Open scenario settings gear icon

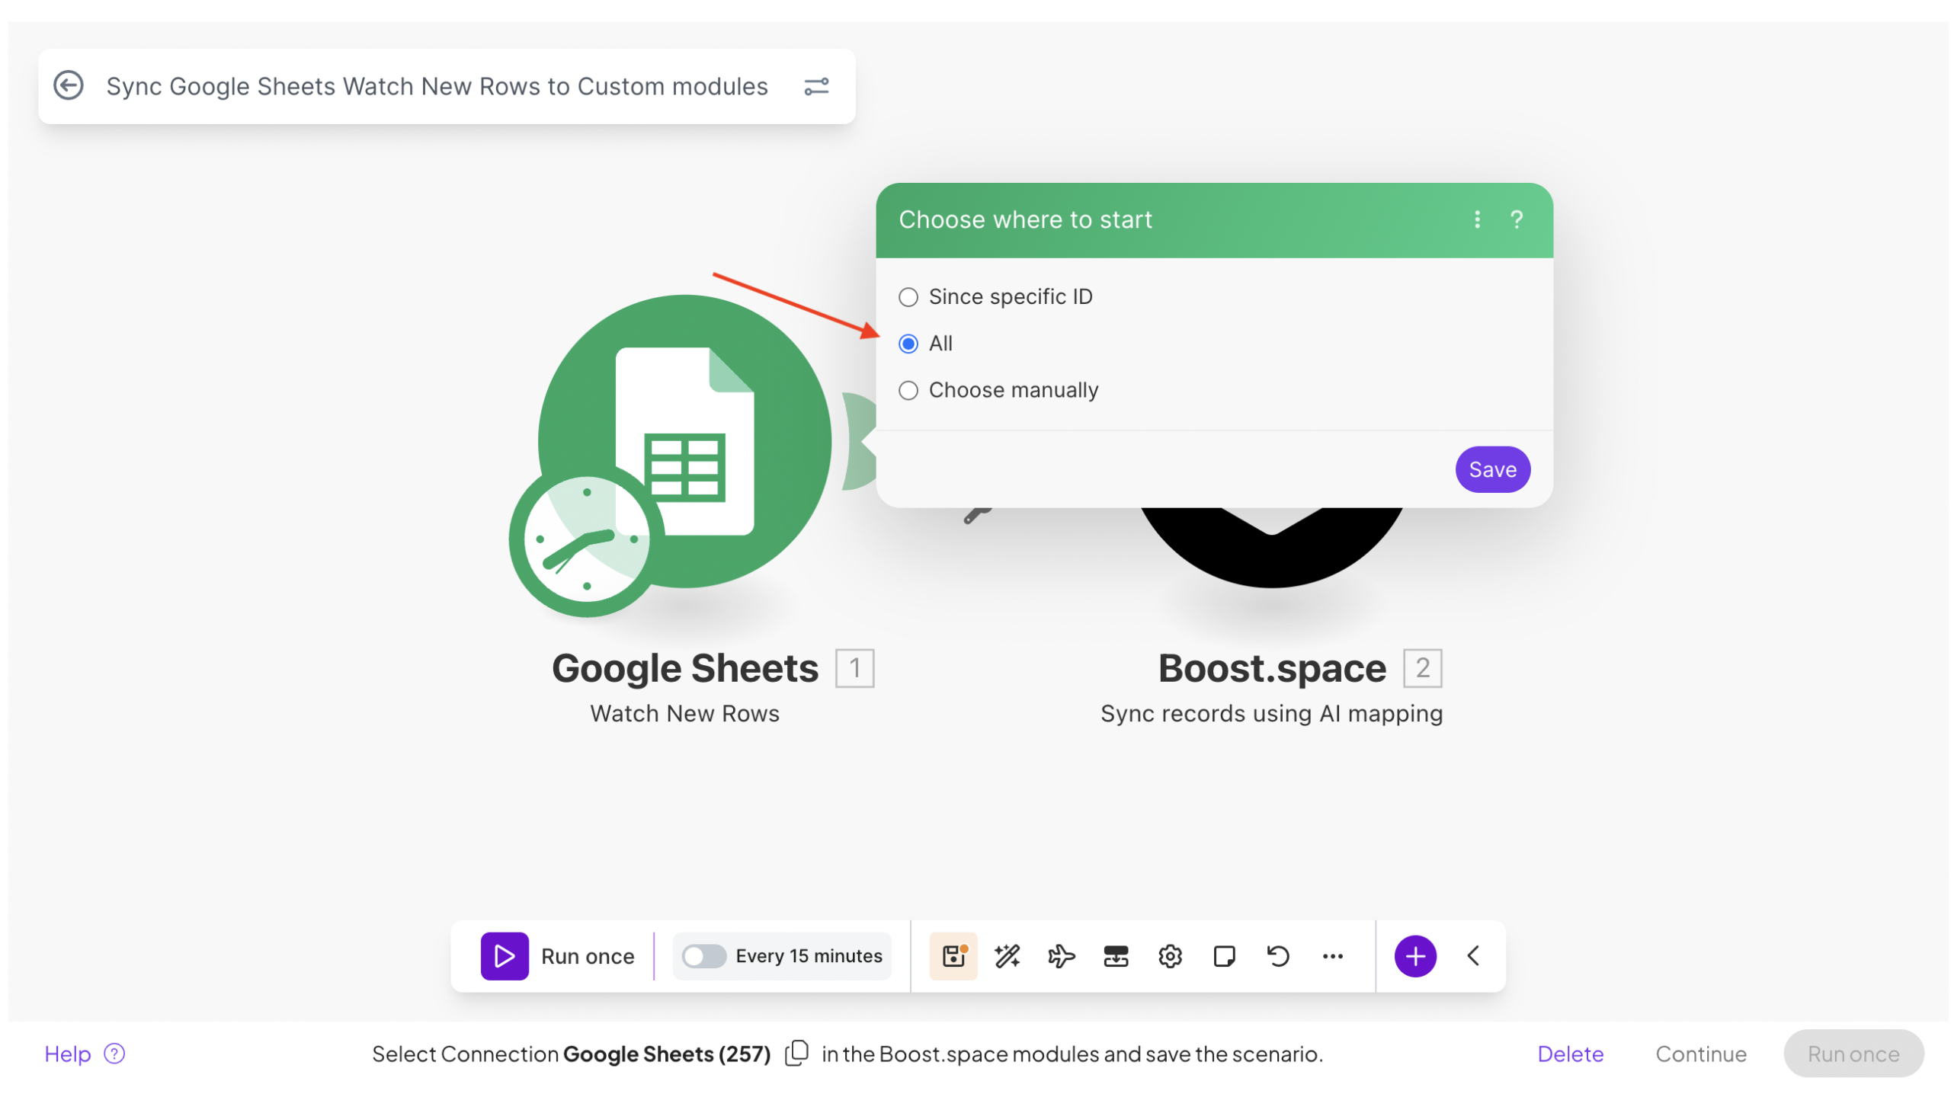(1169, 955)
